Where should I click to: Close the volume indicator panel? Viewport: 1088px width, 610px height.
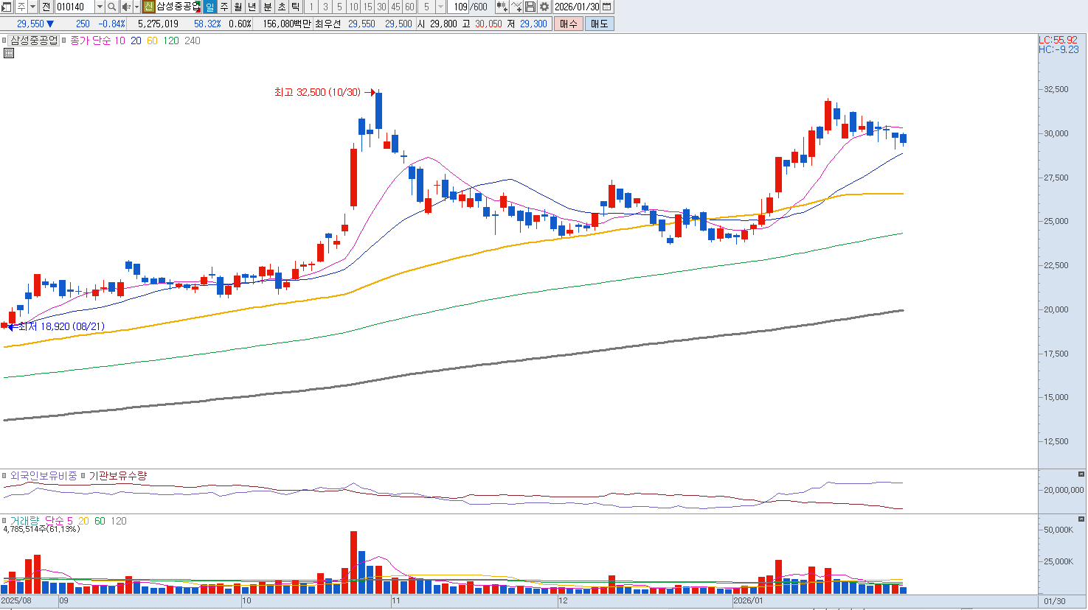pos(1081,520)
